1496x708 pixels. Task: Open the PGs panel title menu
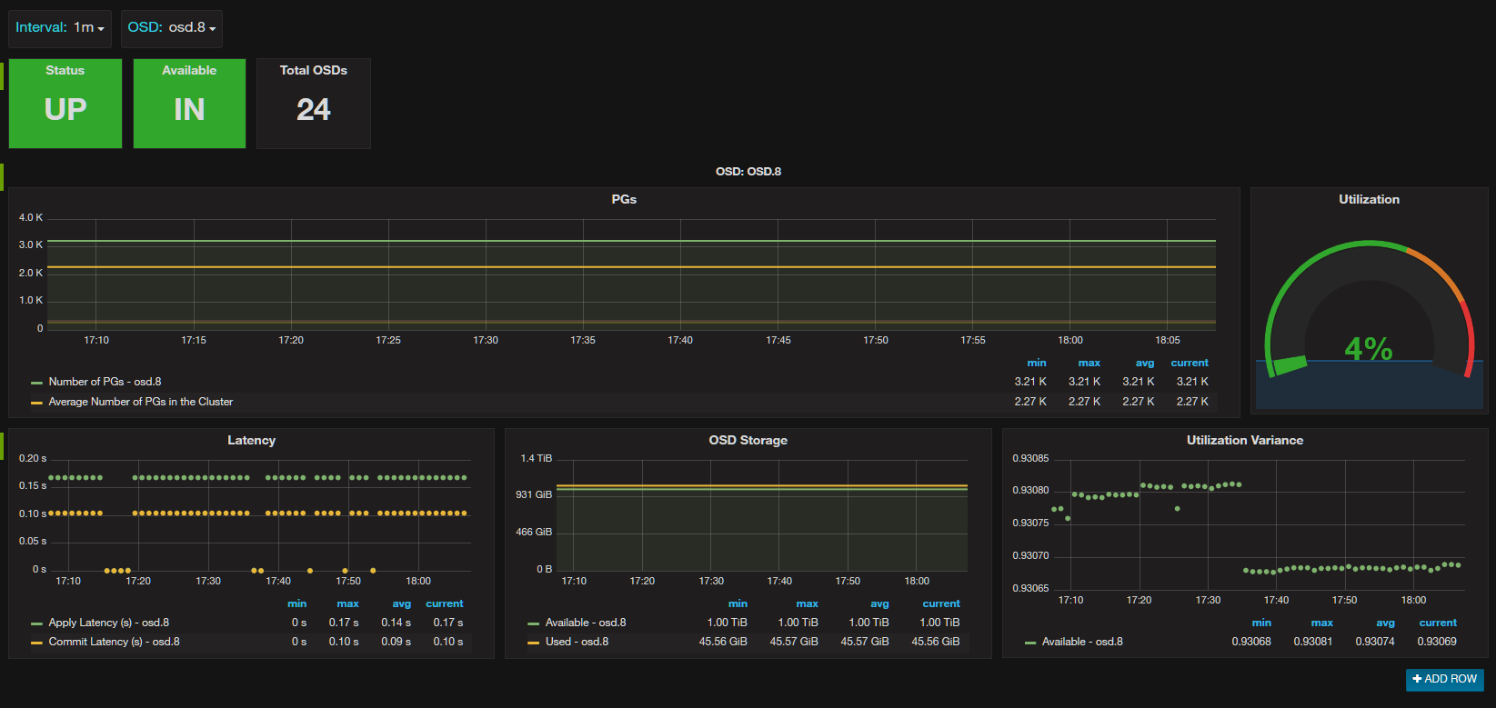pos(623,199)
